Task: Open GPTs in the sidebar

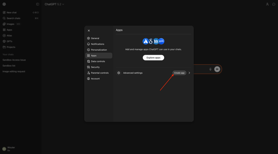Action: (x=21, y=41)
